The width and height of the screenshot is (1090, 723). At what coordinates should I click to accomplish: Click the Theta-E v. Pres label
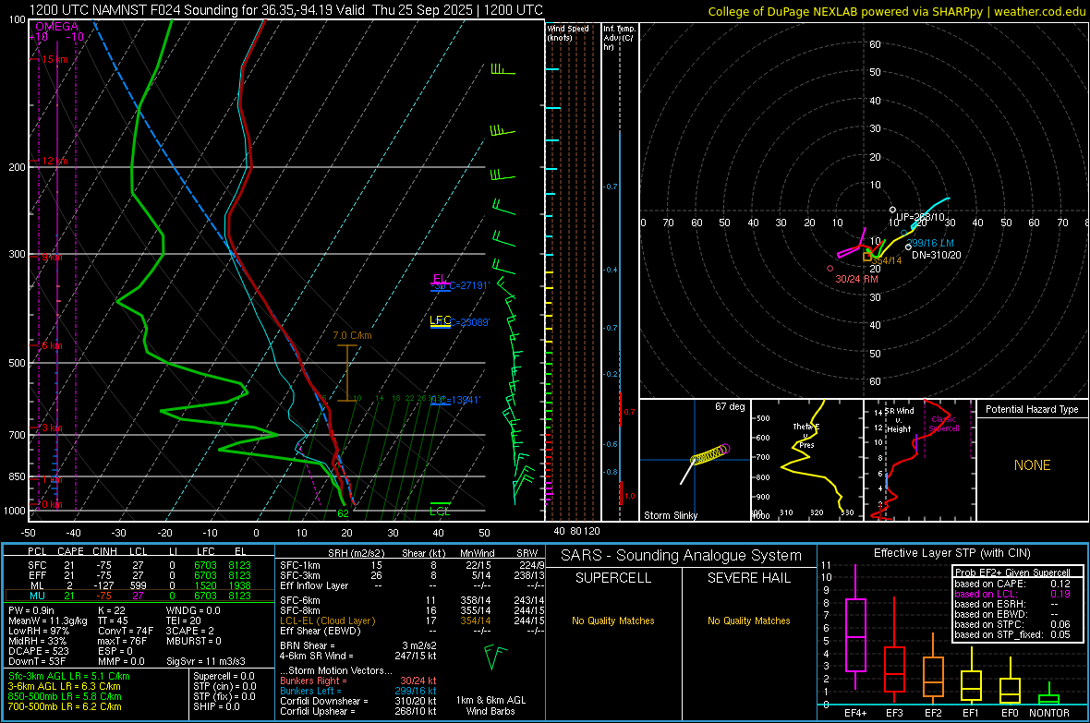tap(806, 435)
